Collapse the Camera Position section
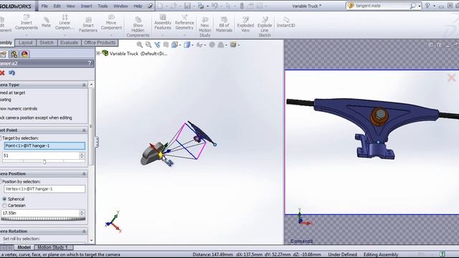This screenshot has width=459, height=258. pyautogui.click(x=84, y=173)
